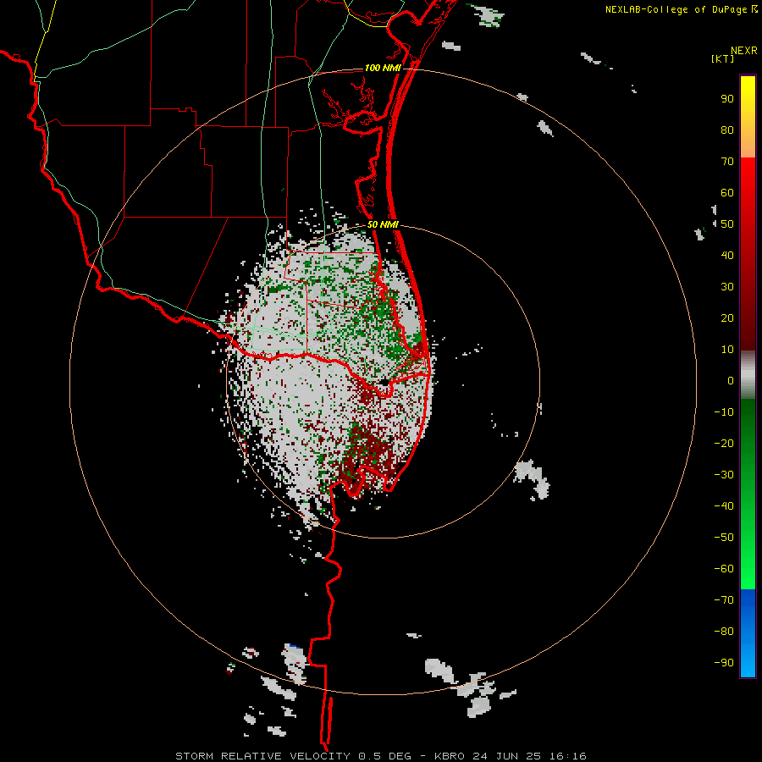Click the KBRO station identifier in caption
762x762 pixels.
point(450,756)
